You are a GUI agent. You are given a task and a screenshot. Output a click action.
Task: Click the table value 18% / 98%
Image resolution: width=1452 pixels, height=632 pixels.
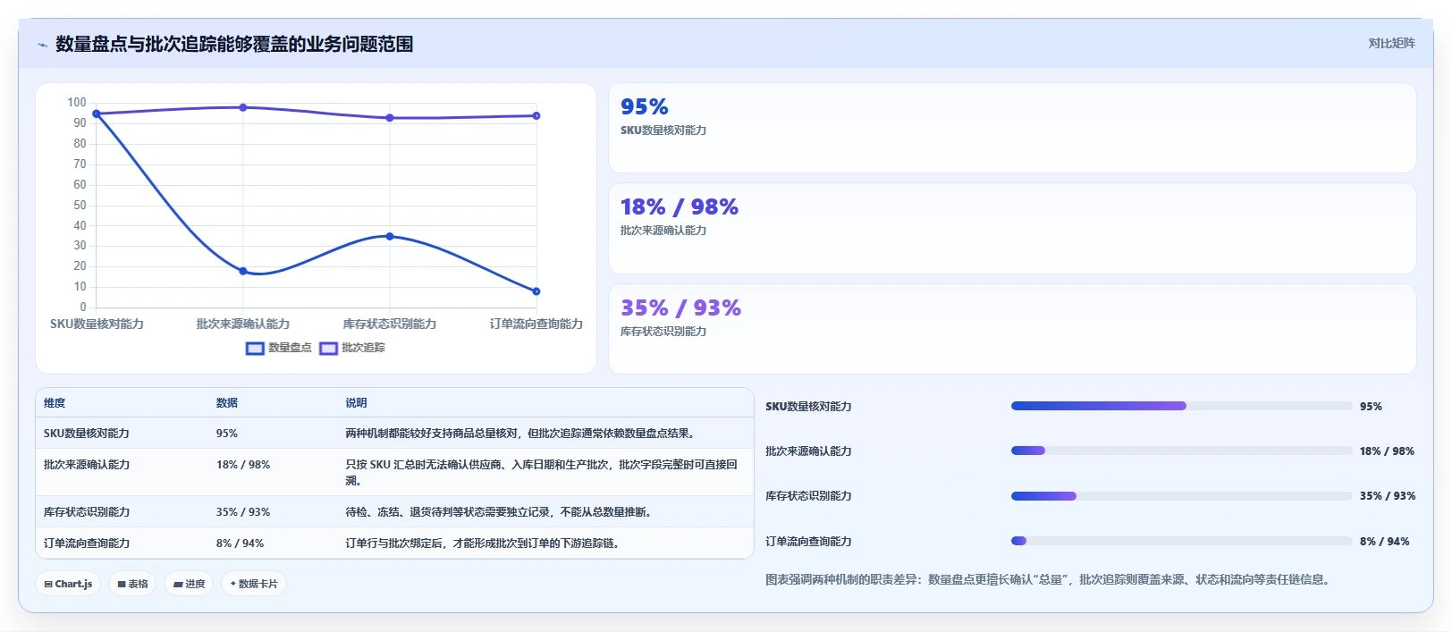243,465
